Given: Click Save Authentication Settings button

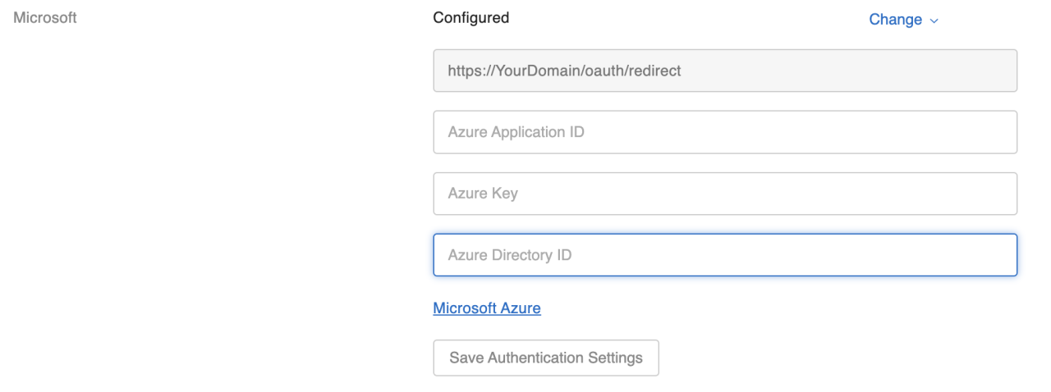Looking at the screenshot, I should [x=546, y=358].
